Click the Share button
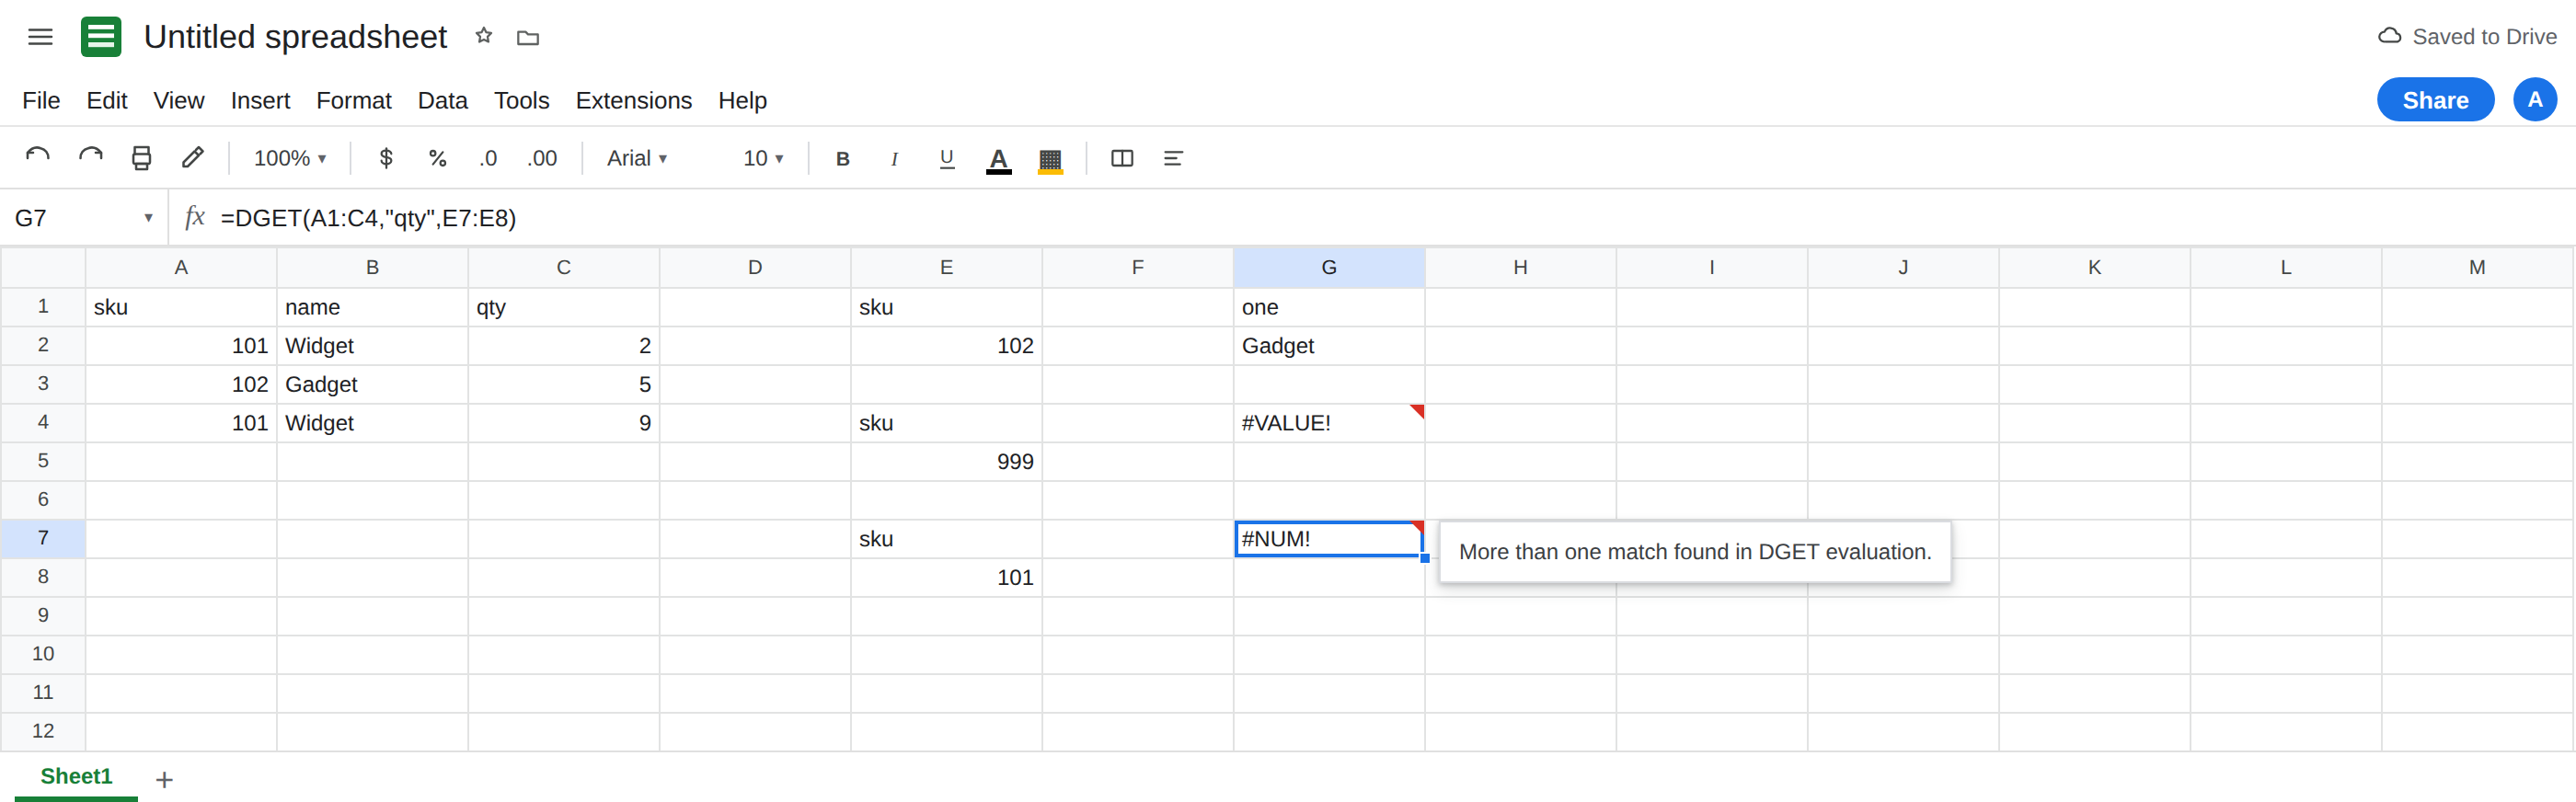 click(x=2435, y=100)
